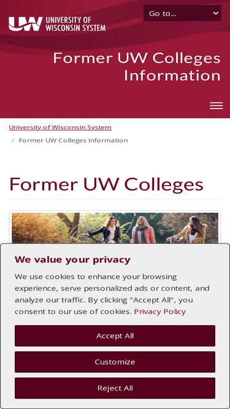230x409 pixels.
Task: Reject all cookies
Action: 115,388
